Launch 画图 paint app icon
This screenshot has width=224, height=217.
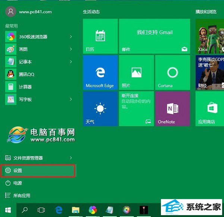click(x=11, y=49)
